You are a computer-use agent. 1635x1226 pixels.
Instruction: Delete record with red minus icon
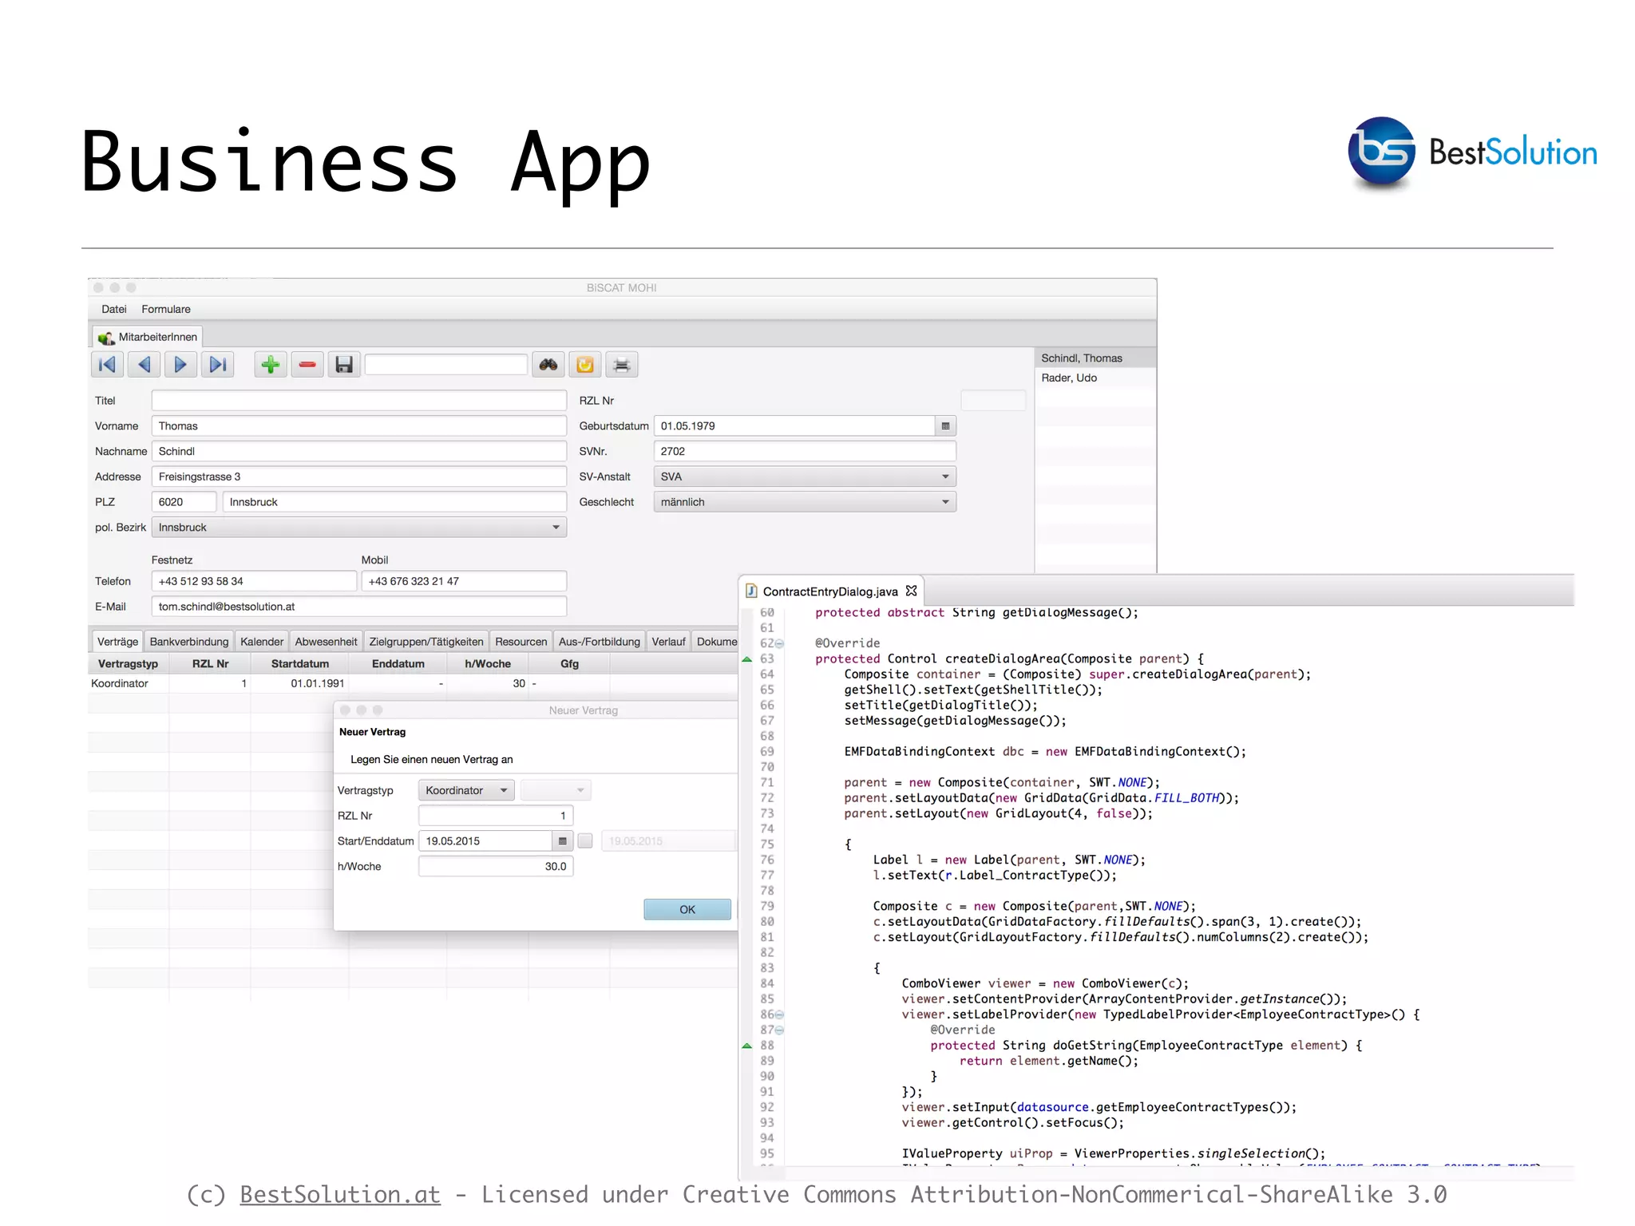coord(307,365)
